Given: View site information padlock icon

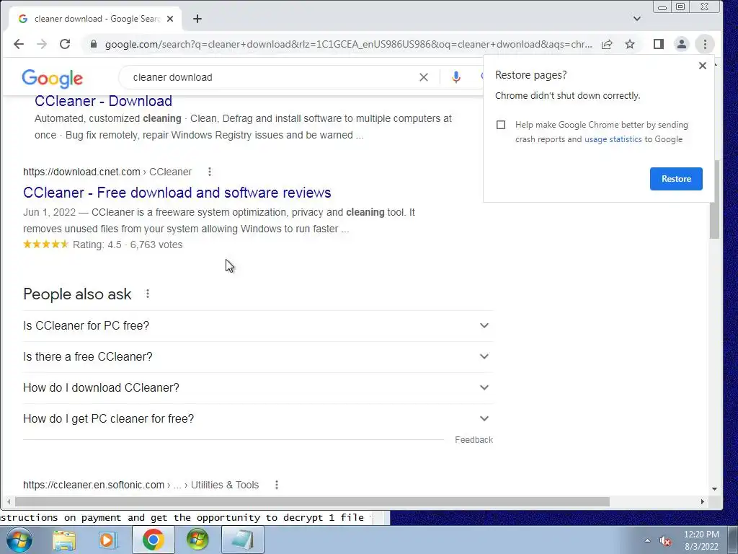Looking at the screenshot, I should pos(94,44).
